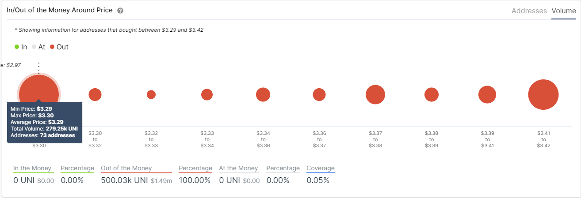The width and height of the screenshot is (581, 198).
Task: Click the Out of the Money label
Action: pos(126,168)
